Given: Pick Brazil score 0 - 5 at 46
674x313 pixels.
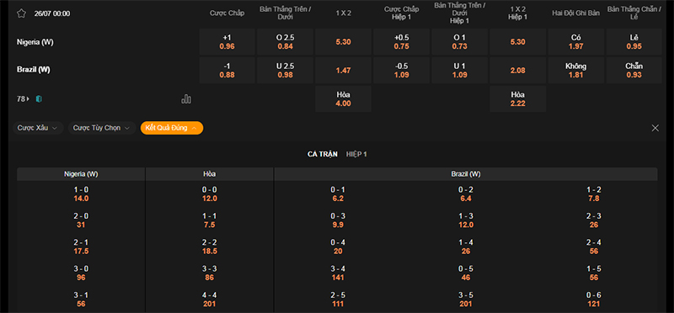Looking at the screenshot, I should (466, 273).
